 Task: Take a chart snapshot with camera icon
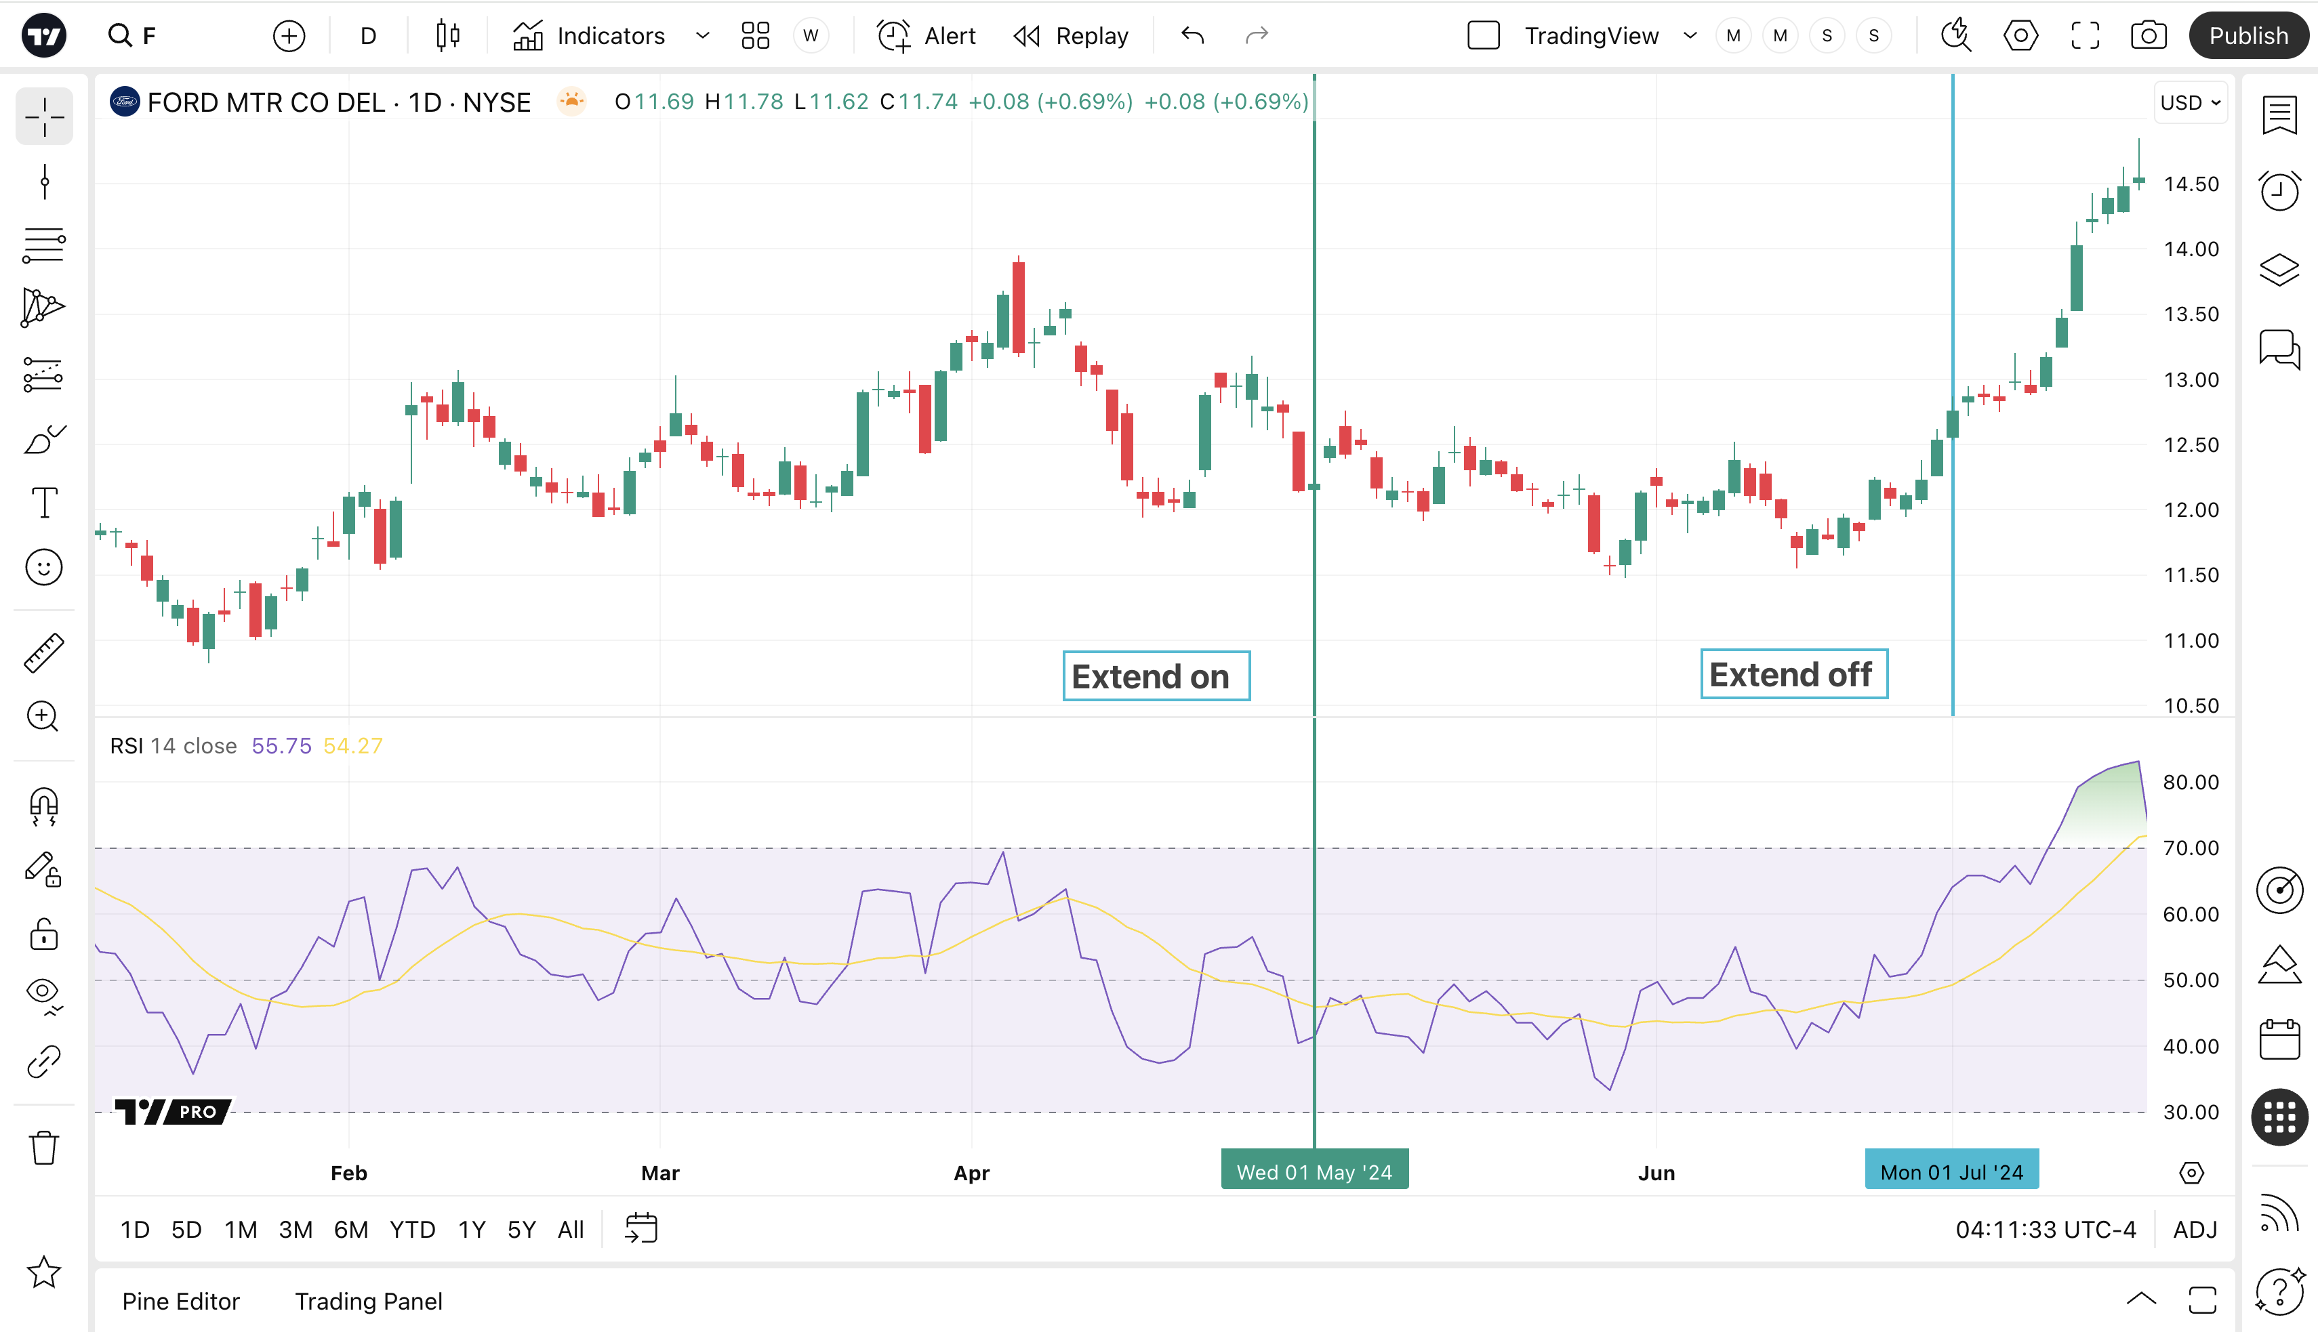(x=2148, y=36)
